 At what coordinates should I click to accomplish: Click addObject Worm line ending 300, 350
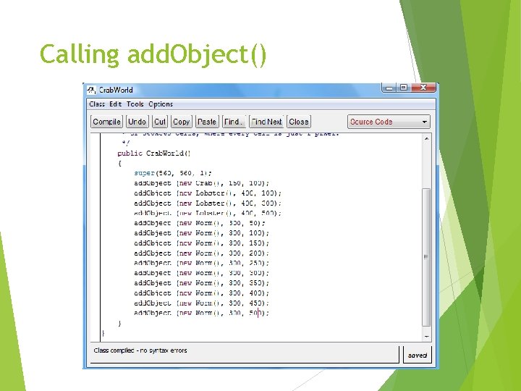coord(201,283)
